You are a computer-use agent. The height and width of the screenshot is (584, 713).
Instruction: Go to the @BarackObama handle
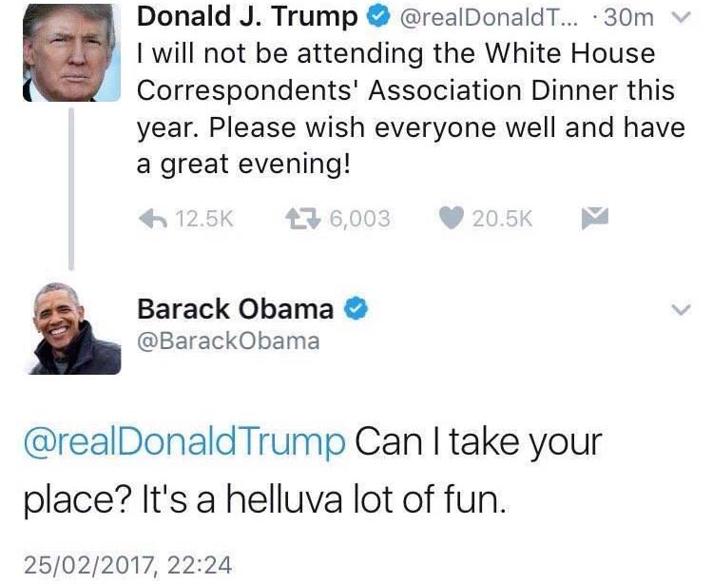(228, 341)
